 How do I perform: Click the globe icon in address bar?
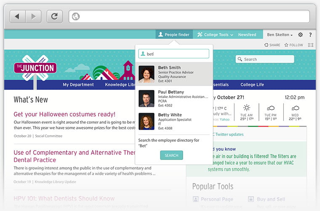click(76, 16)
